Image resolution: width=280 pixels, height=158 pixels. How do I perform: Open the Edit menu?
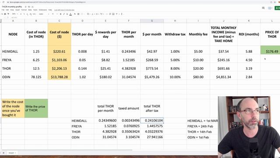pyautogui.click(x=7, y=10)
